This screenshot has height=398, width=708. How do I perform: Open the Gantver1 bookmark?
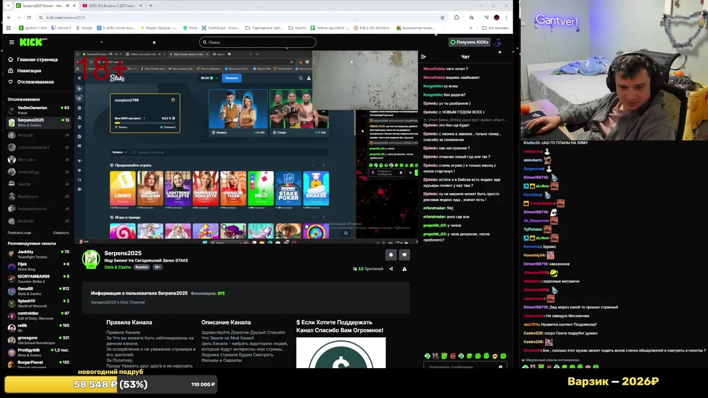61,28
